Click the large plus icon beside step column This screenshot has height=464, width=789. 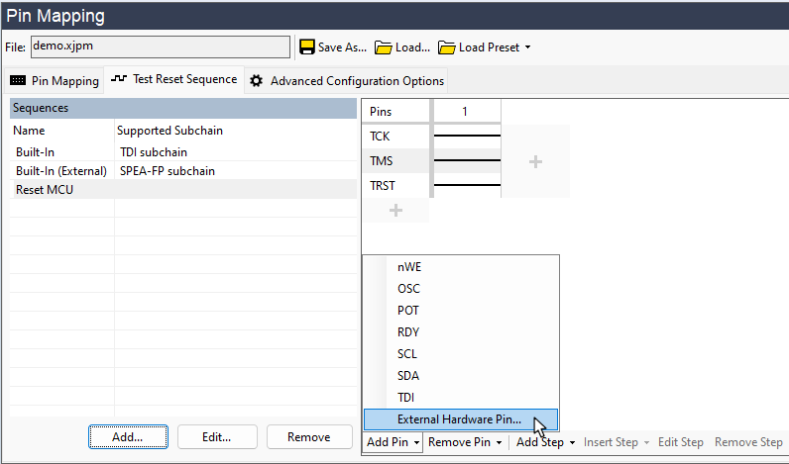[x=535, y=161]
